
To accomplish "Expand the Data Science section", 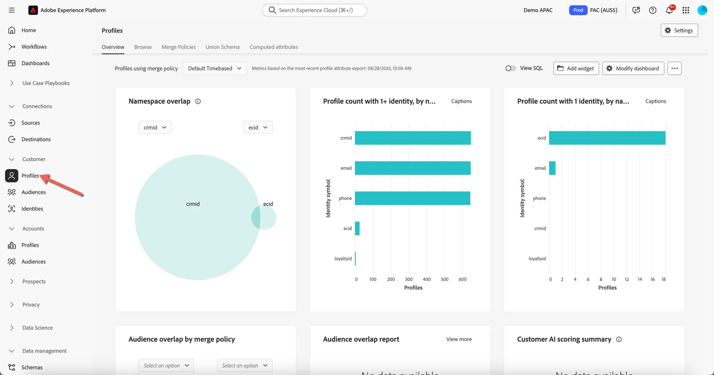I will pyautogui.click(x=12, y=328).
